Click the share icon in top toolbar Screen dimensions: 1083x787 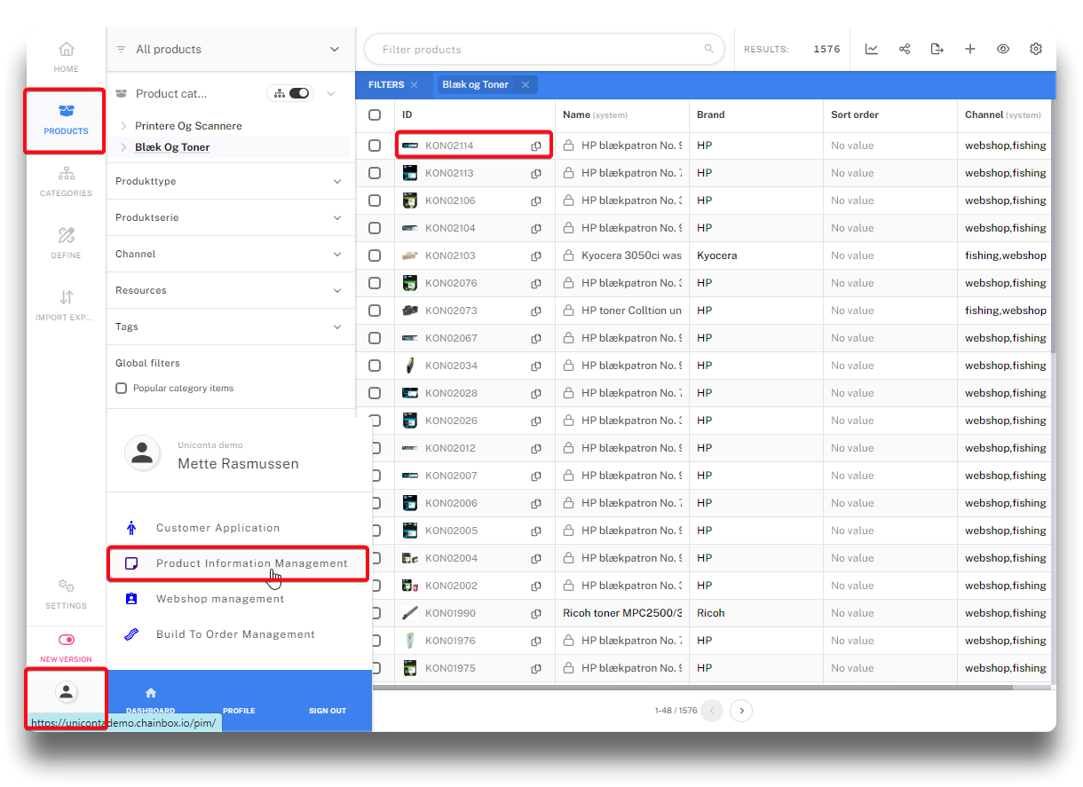tap(905, 50)
